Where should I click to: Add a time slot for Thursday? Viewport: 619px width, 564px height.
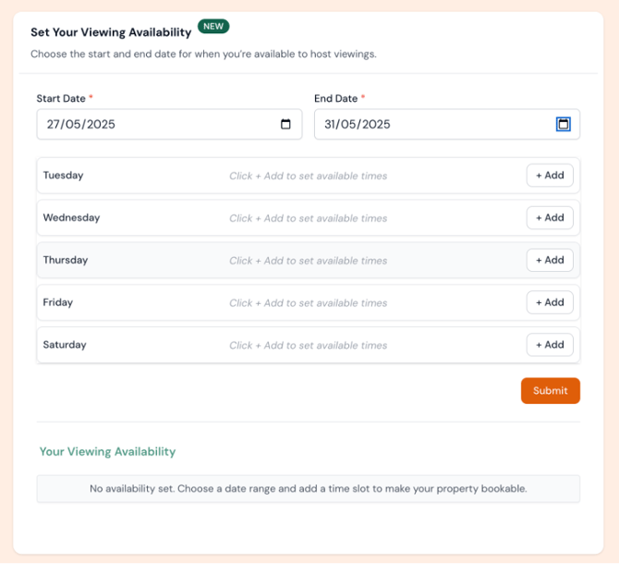point(550,261)
